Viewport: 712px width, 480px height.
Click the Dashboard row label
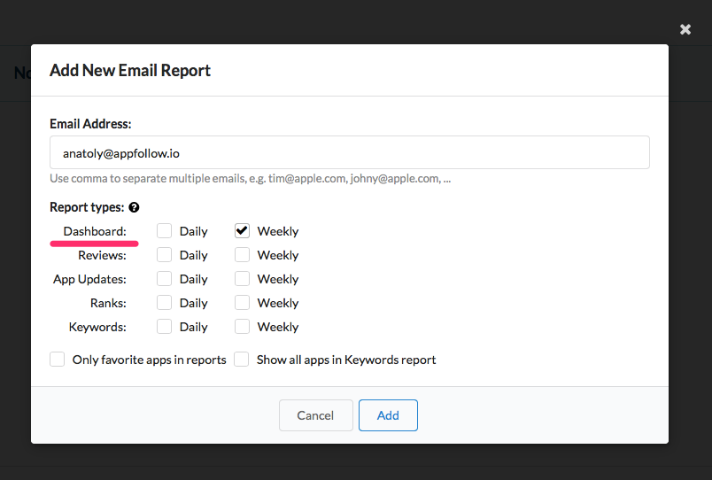(95, 231)
